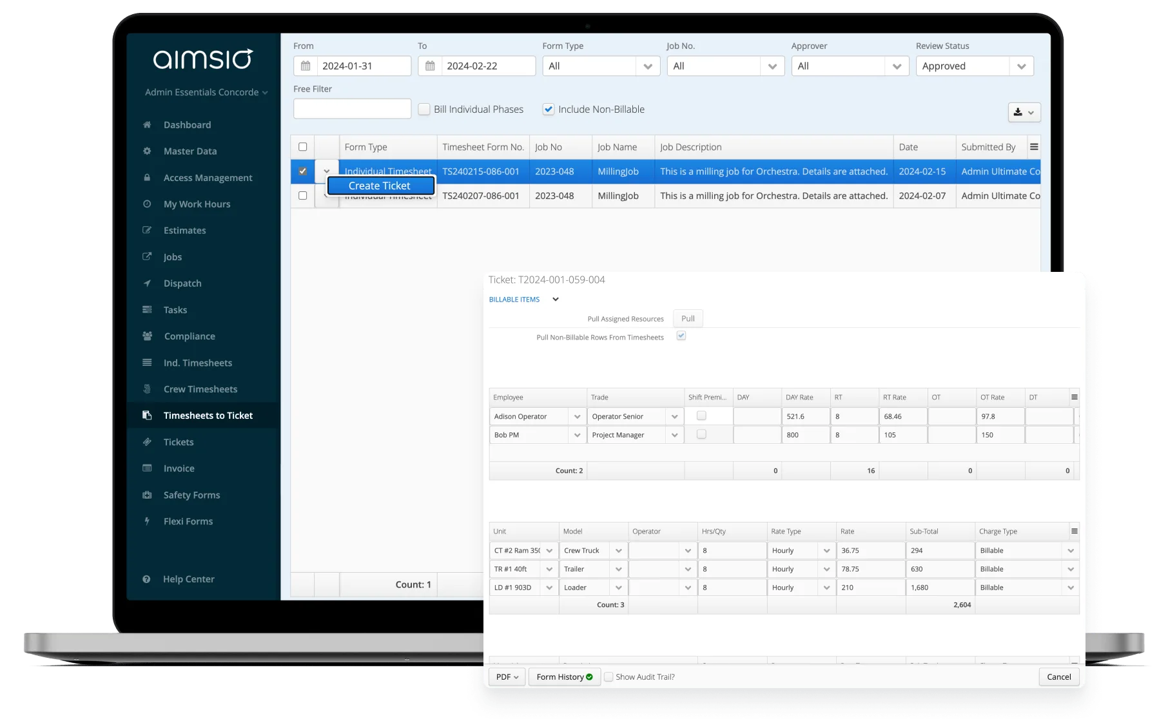
Task: Enable Bill Individual Phases checkbox
Action: pos(424,110)
